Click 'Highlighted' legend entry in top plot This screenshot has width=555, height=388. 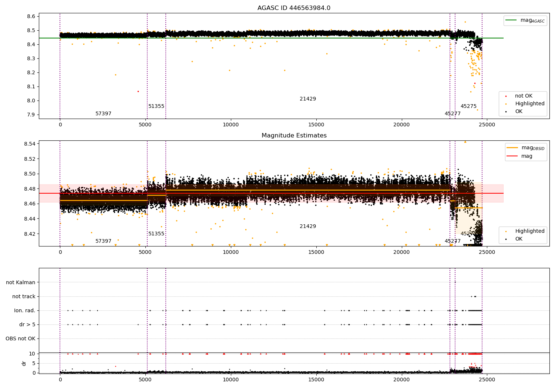tap(525, 104)
